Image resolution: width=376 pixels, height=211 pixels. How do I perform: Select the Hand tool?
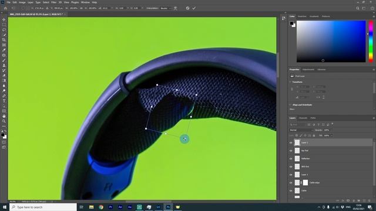coord(4,116)
